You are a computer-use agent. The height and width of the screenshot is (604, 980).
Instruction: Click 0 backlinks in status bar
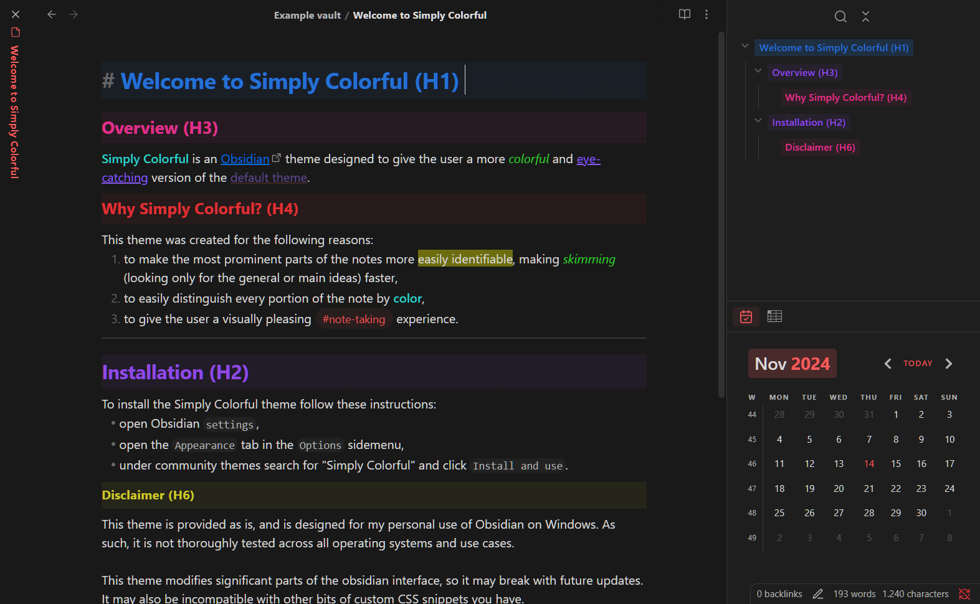[x=779, y=594]
